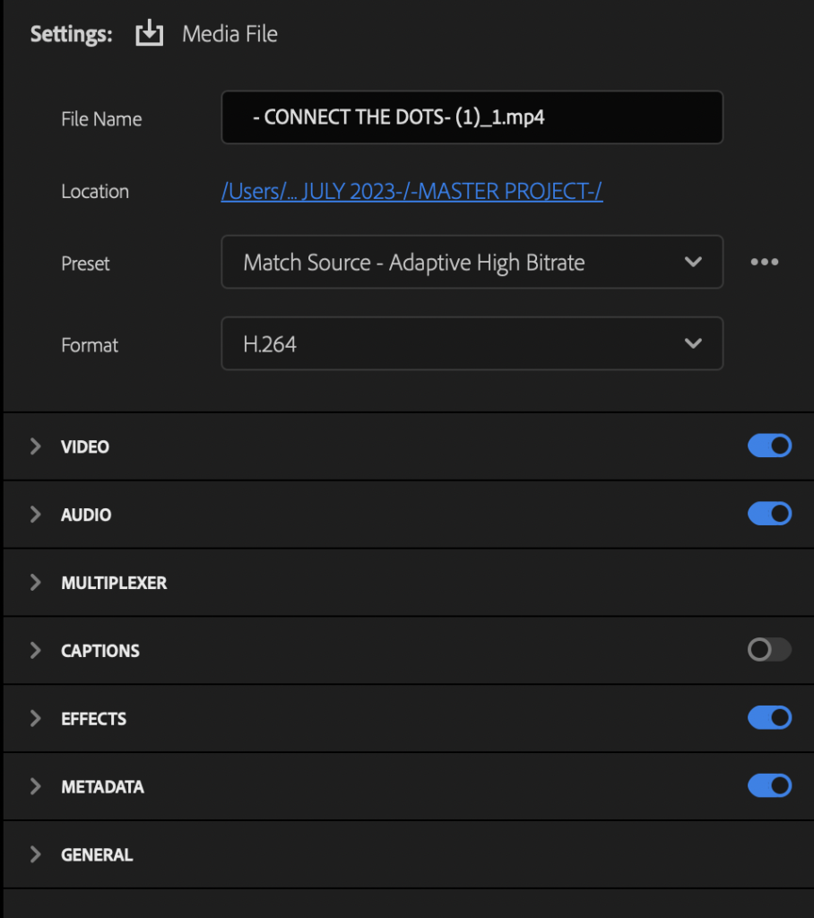Click the Preset dropdown chevron arrow
Screen dimensions: 814x918
pyautogui.click(x=693, y=262)
